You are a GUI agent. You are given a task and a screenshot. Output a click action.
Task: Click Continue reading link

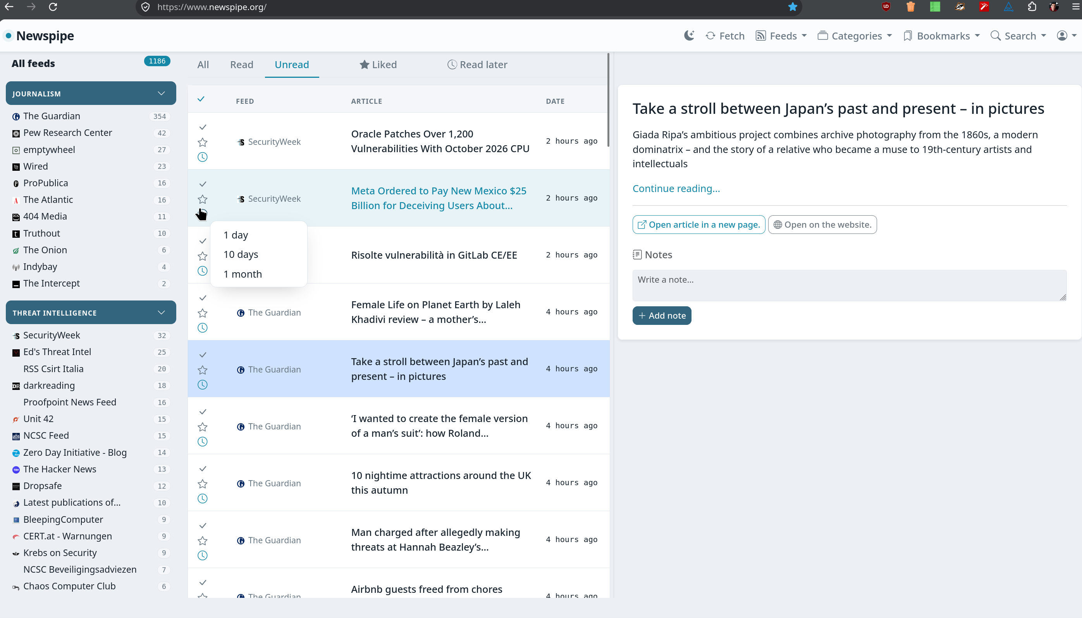click(x=676, y=189)
